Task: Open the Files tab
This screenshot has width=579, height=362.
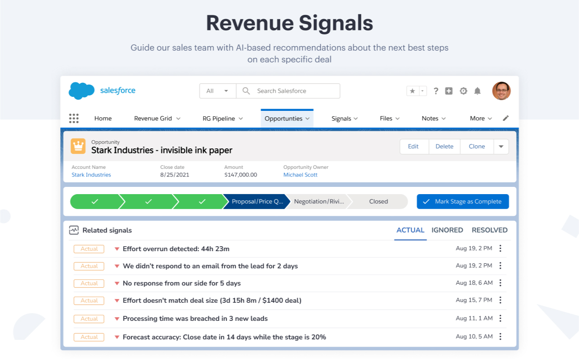Action: 386,119
